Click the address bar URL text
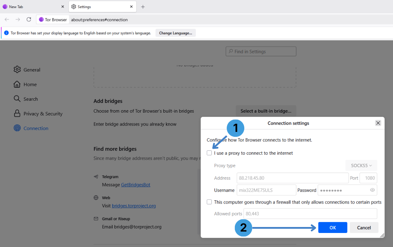This screenshot has height=247, width=393. [99, 20]
